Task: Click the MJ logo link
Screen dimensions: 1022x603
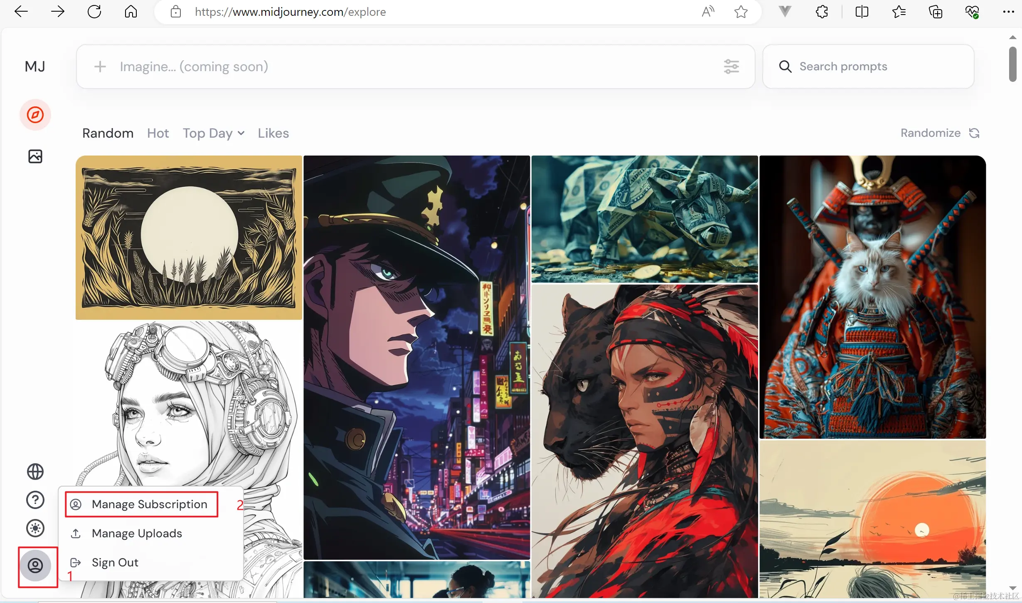Action: [x=35, y=67]
